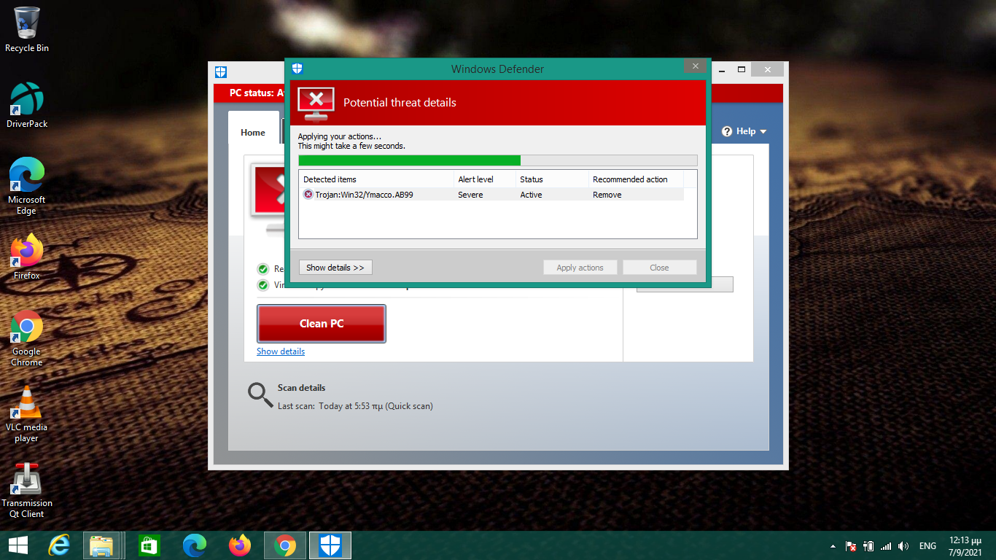Click the ENG input language indicator
The width and height of the screenshot is (996, 560).
927,546
